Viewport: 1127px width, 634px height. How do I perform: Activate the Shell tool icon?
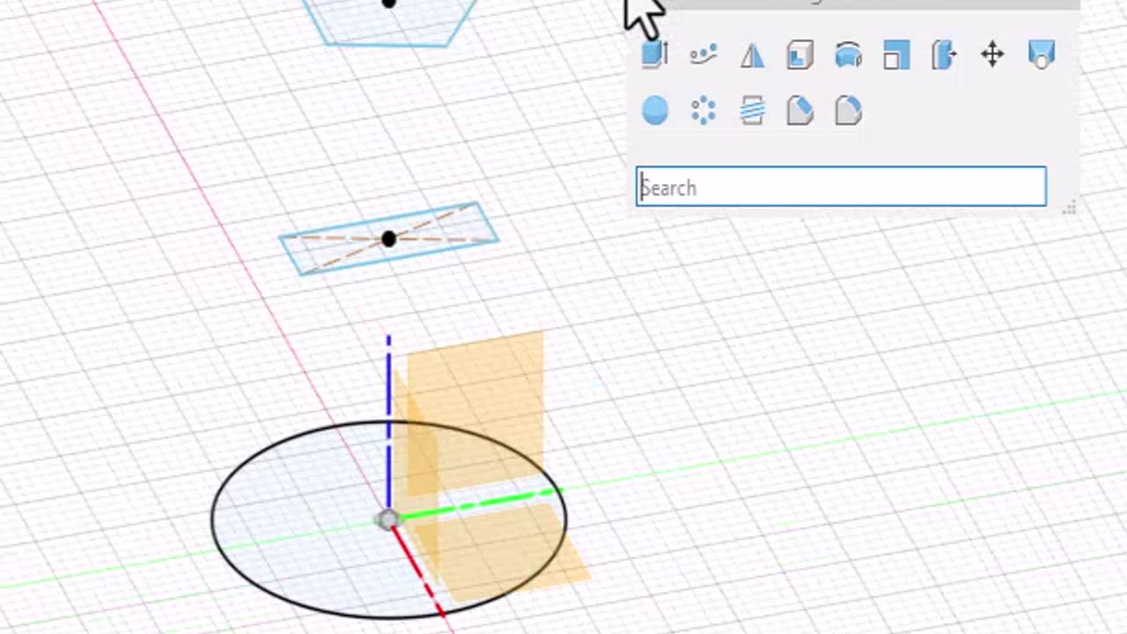tap(799, 55)
